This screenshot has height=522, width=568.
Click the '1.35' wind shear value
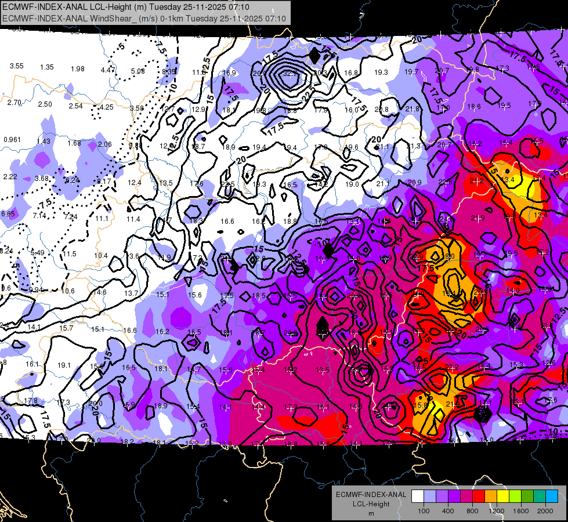(47, 67)
